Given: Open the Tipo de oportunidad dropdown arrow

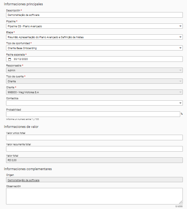Looking at the screenshot, I should [x=180, y=48].
